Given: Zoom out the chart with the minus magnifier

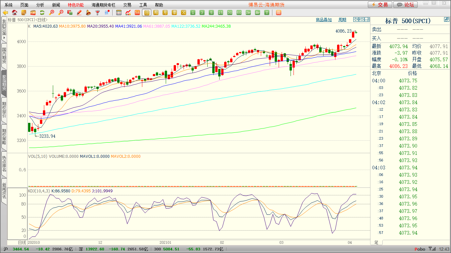Looking at the screenshot, I should (61, 13).
